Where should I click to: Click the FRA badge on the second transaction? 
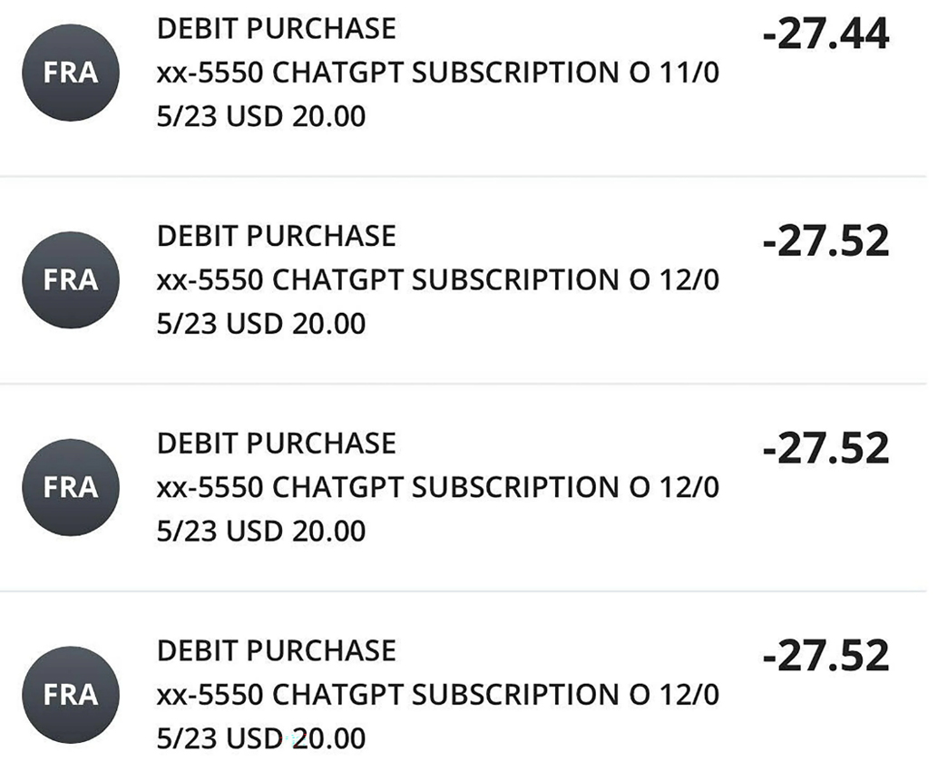tap(71, 279)
